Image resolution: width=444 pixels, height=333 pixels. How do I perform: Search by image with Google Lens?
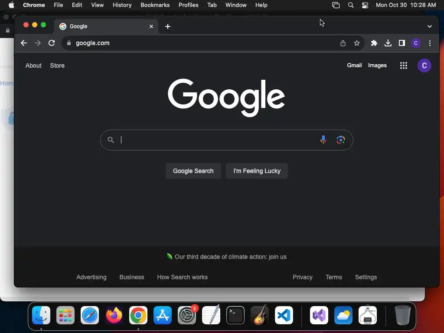(x=341, y=140)
